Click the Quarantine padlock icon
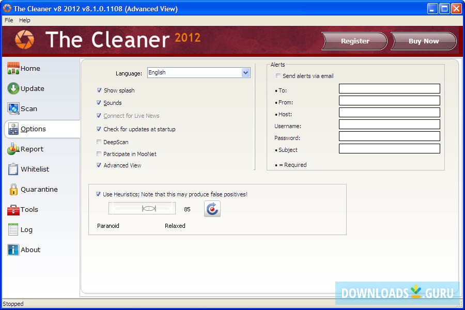This screenshot has height=310, width=465. pyautogui.click(x=13, y=189)
